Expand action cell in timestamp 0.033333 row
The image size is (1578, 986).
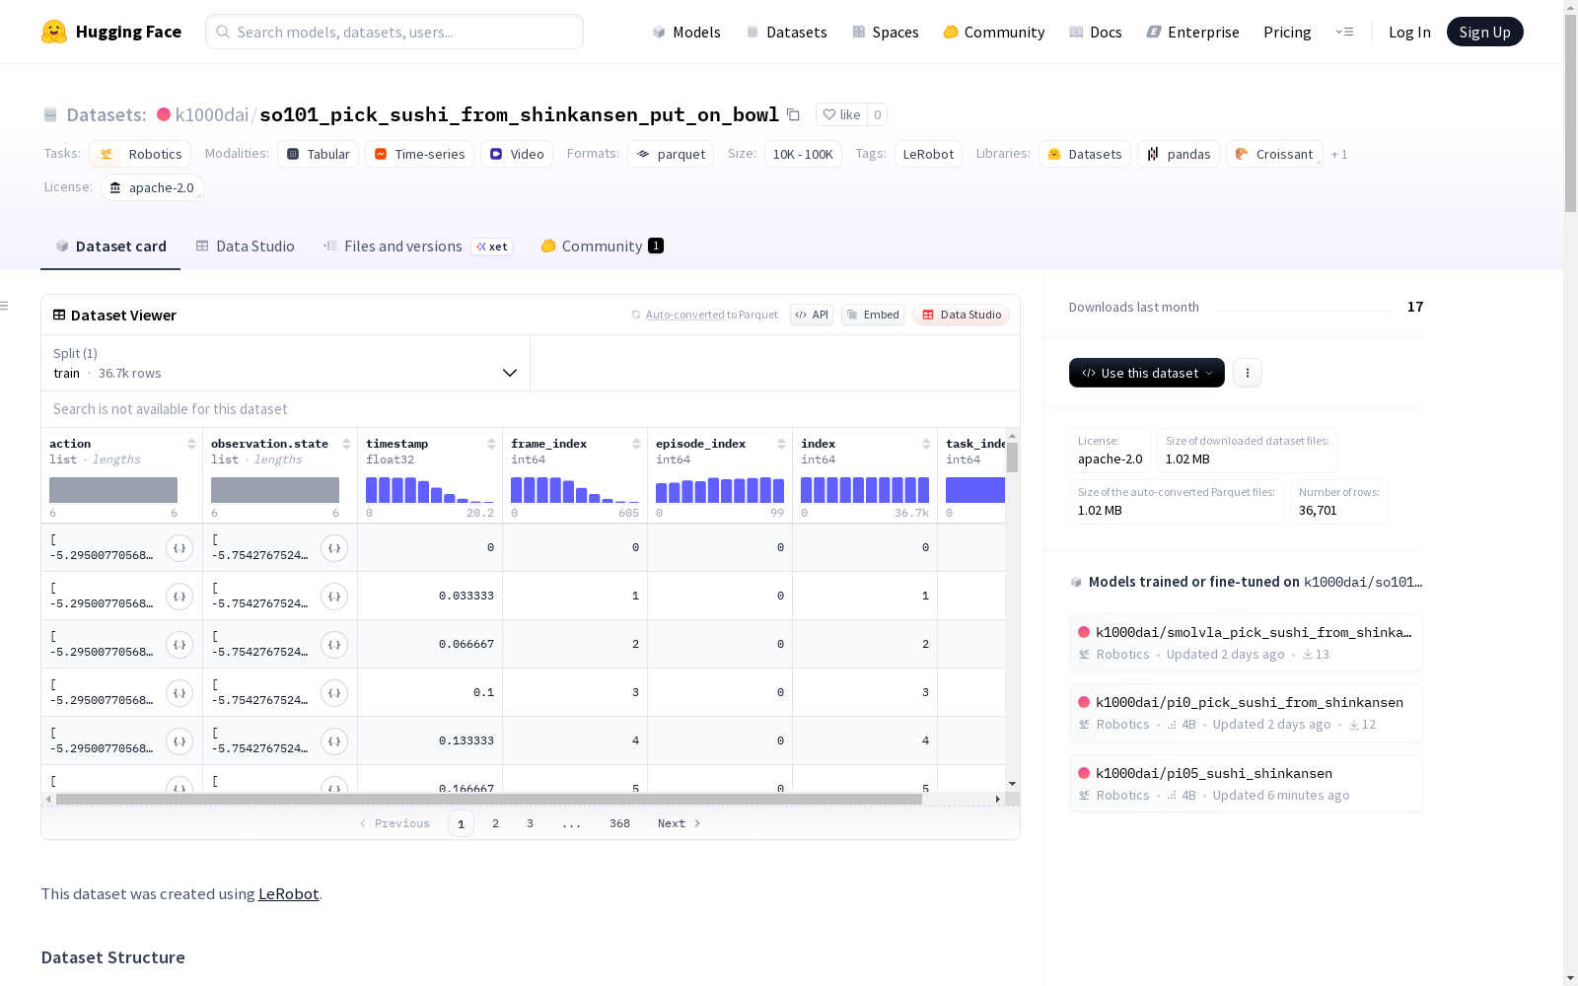click(x=179, y=597)
